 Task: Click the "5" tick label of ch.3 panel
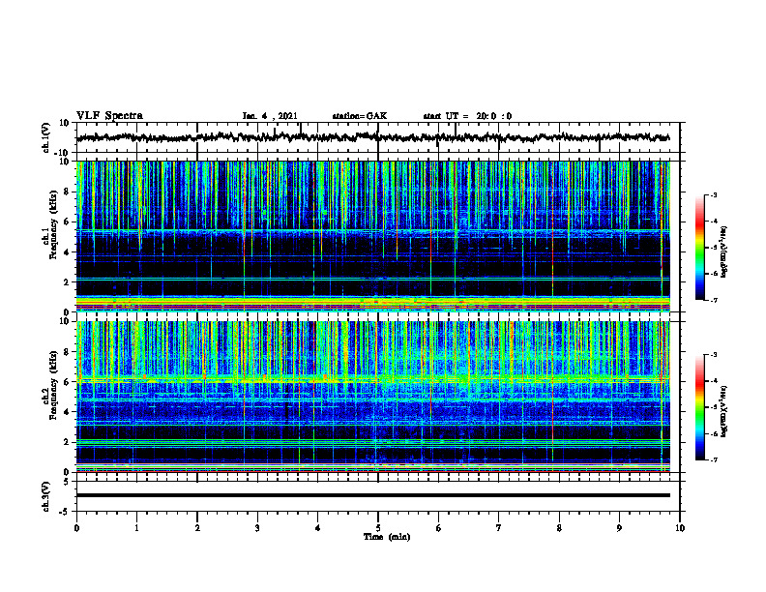click(68, 482)
